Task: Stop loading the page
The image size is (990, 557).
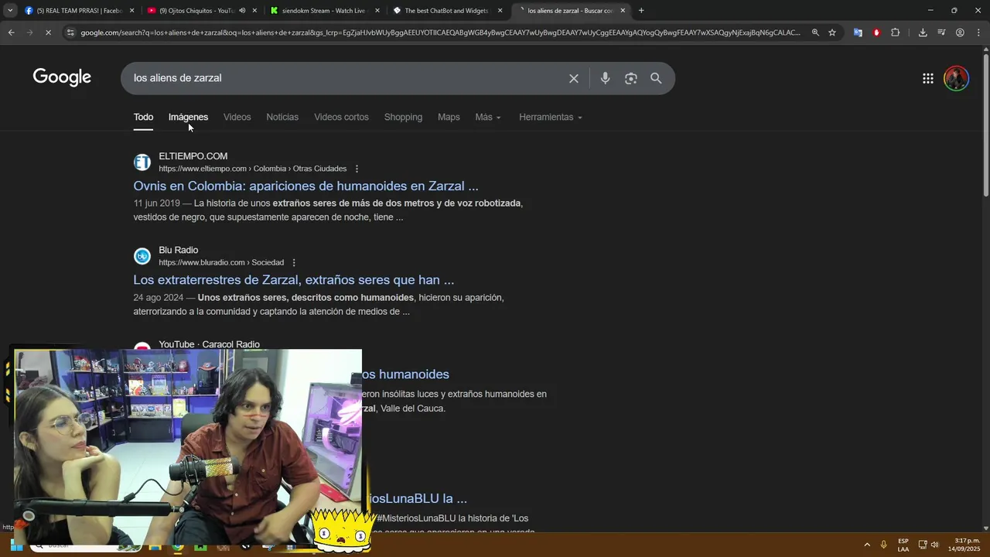Action: (48, 32)
